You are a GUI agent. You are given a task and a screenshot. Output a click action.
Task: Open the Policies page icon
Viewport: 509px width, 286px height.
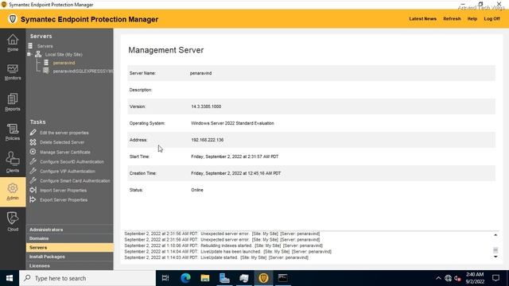[x=13, y=129]
